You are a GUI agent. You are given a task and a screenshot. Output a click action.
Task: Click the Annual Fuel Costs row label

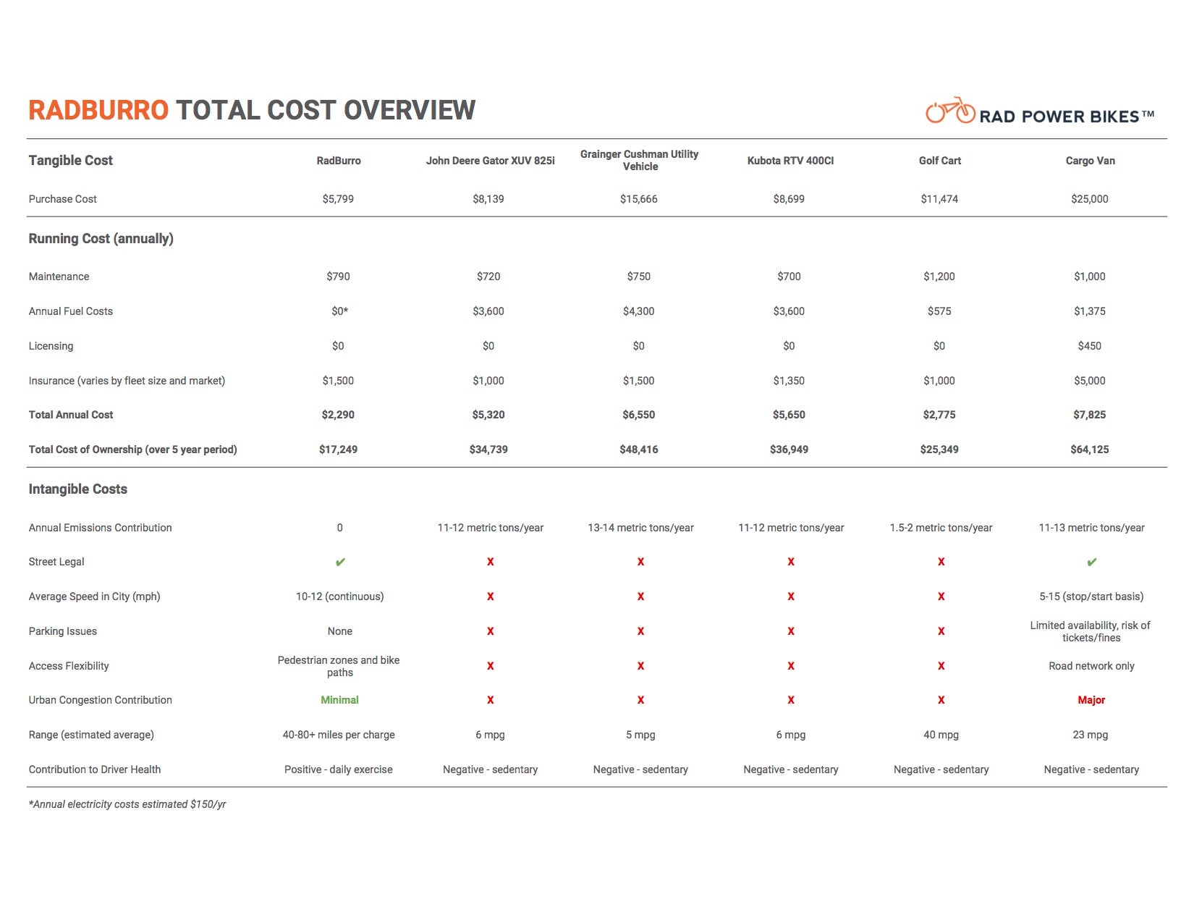(71, 311)
